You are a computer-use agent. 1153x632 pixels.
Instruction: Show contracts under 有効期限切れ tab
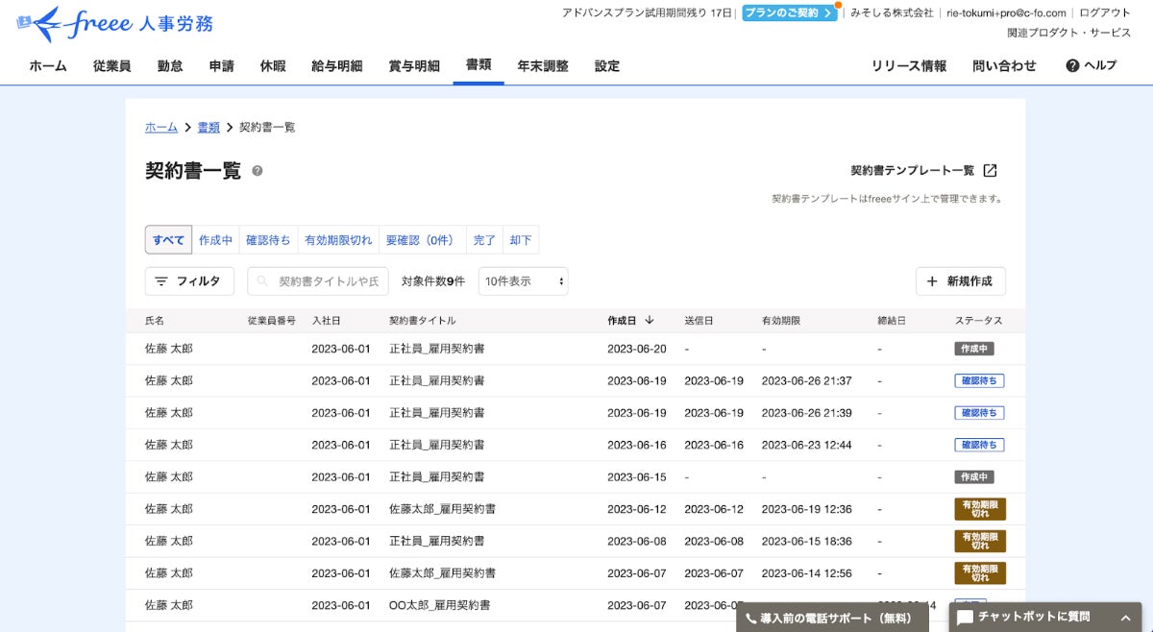[338, 240]
